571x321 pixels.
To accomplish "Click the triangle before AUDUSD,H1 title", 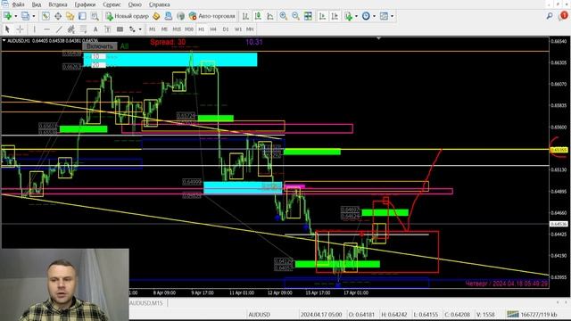I will [x=4, y=41].
